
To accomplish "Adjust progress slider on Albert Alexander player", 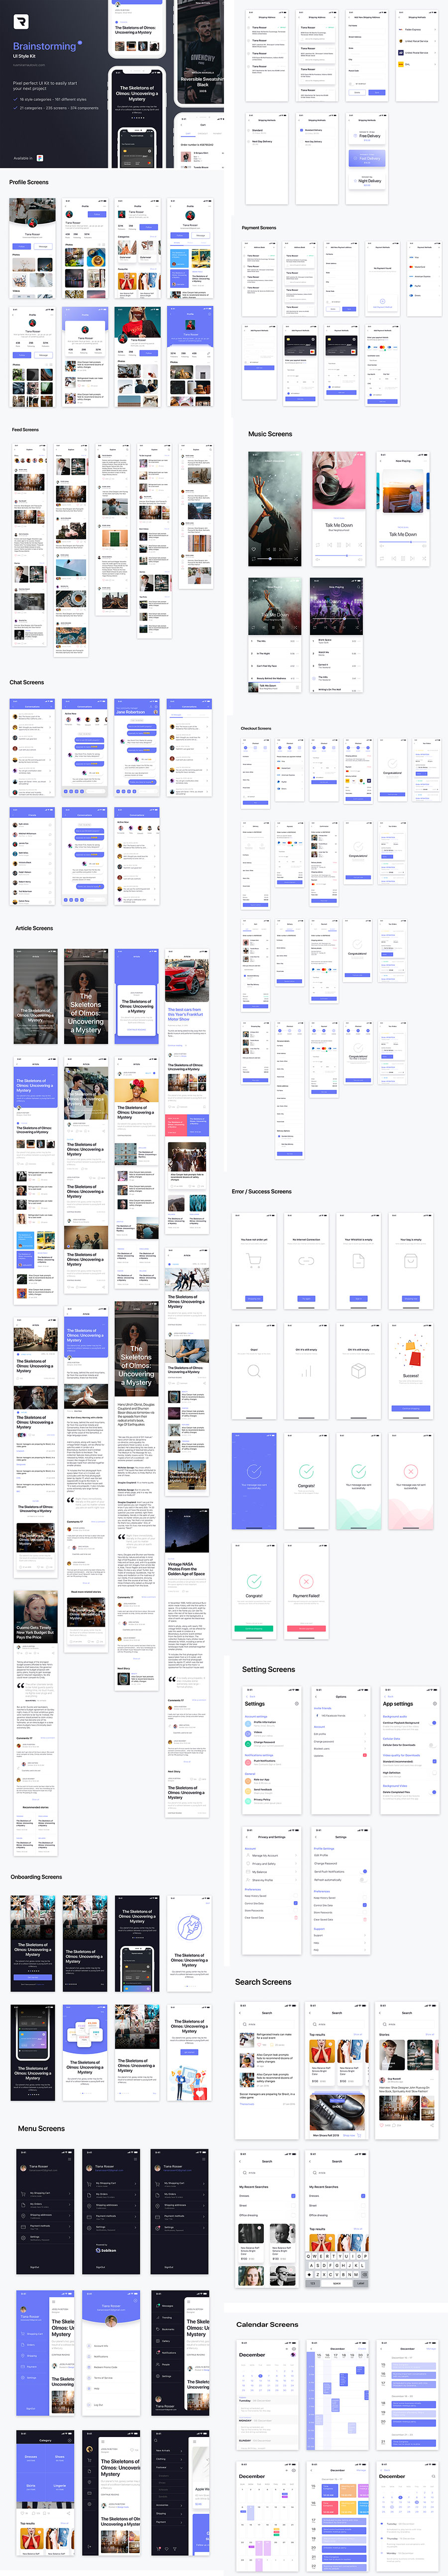I will point(274,559).
